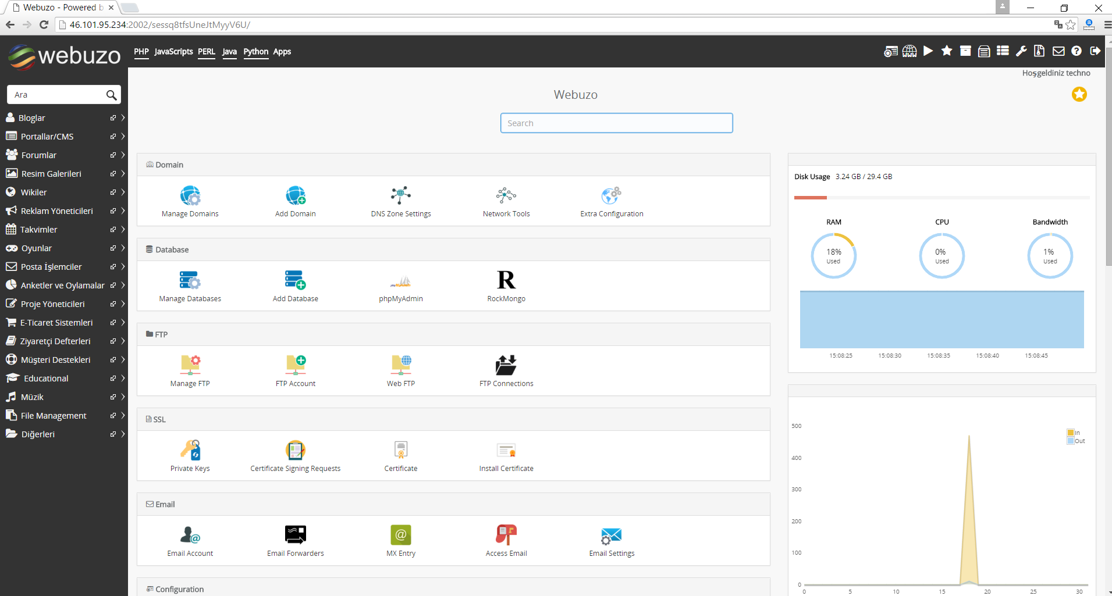Open the Email Account tool
The width and height of the screenshot is (1112, 596).
tap(190, 541)
